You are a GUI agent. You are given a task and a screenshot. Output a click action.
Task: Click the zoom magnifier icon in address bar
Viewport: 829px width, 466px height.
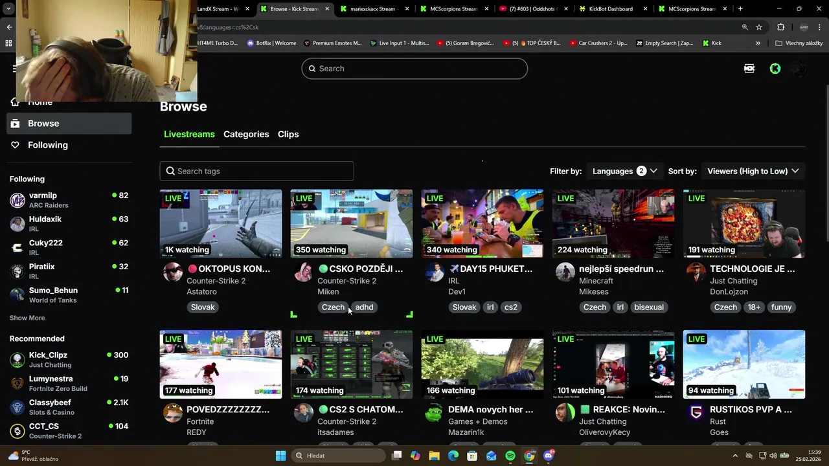745,27
